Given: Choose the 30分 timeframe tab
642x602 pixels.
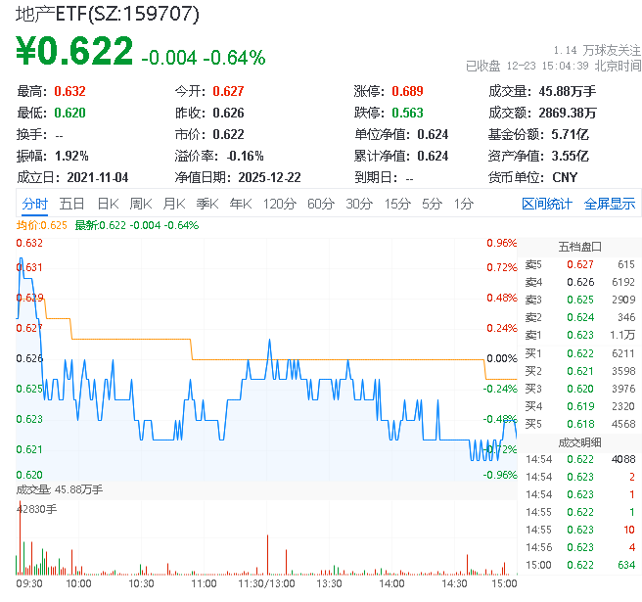Looking at the screenshot, I should pos(358,204).
